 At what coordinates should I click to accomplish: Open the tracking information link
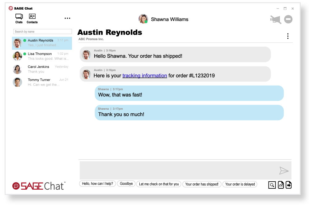tap(145, 76)
